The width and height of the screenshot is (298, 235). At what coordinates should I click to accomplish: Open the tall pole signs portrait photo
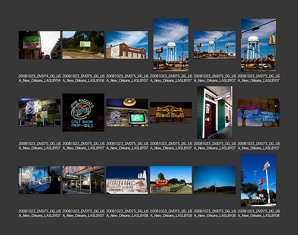point(258,180)
